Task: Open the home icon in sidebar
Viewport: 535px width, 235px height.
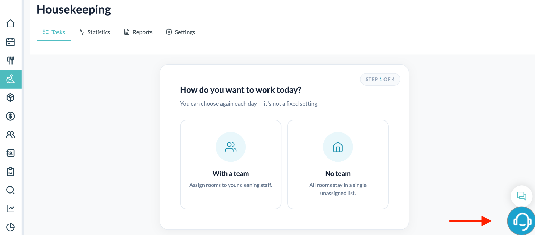Action: [x=10, y=23]
